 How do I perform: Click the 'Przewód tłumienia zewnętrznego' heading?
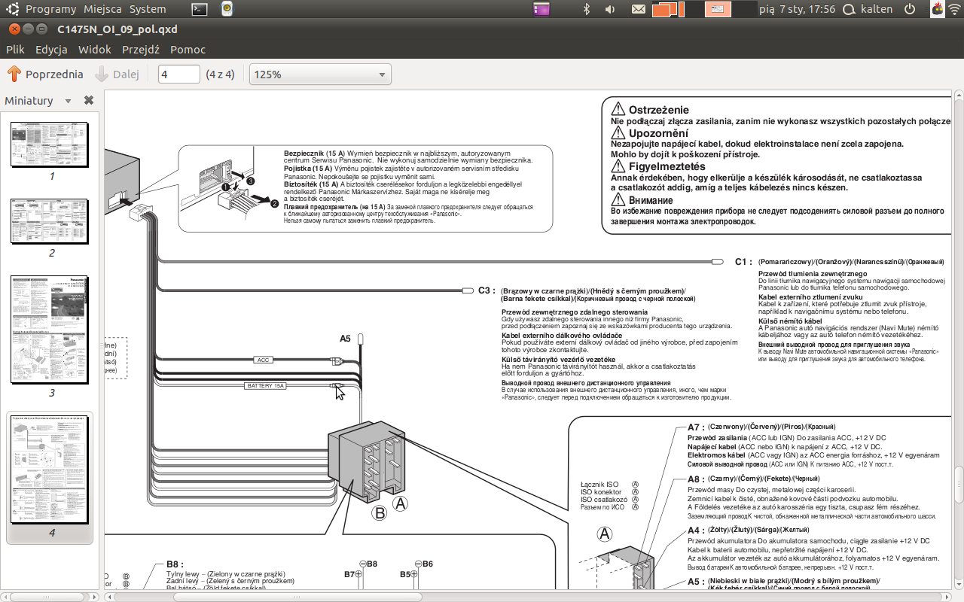(x=813, y=274)
